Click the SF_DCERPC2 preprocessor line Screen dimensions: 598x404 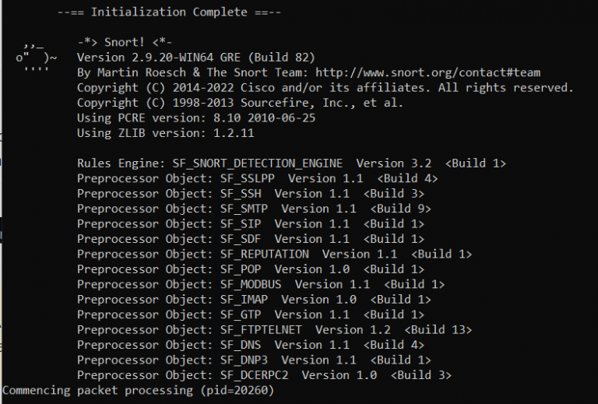tap(264, 375)
